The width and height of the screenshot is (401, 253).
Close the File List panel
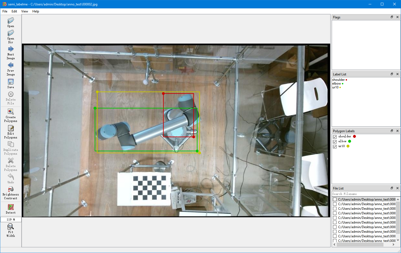[397, 188]
